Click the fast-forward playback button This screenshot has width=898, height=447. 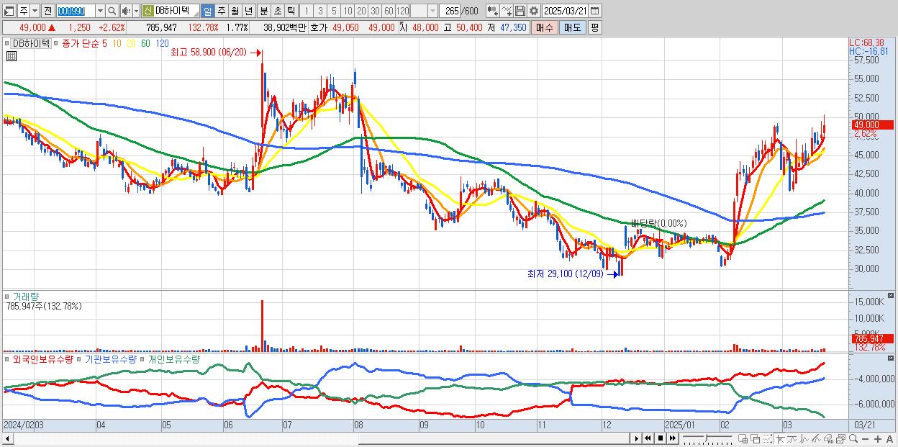[672, 438]
